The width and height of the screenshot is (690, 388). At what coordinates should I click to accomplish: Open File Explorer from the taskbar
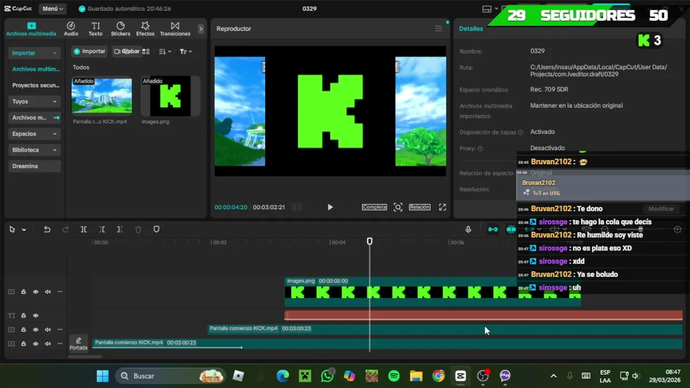tap(416, 376)
